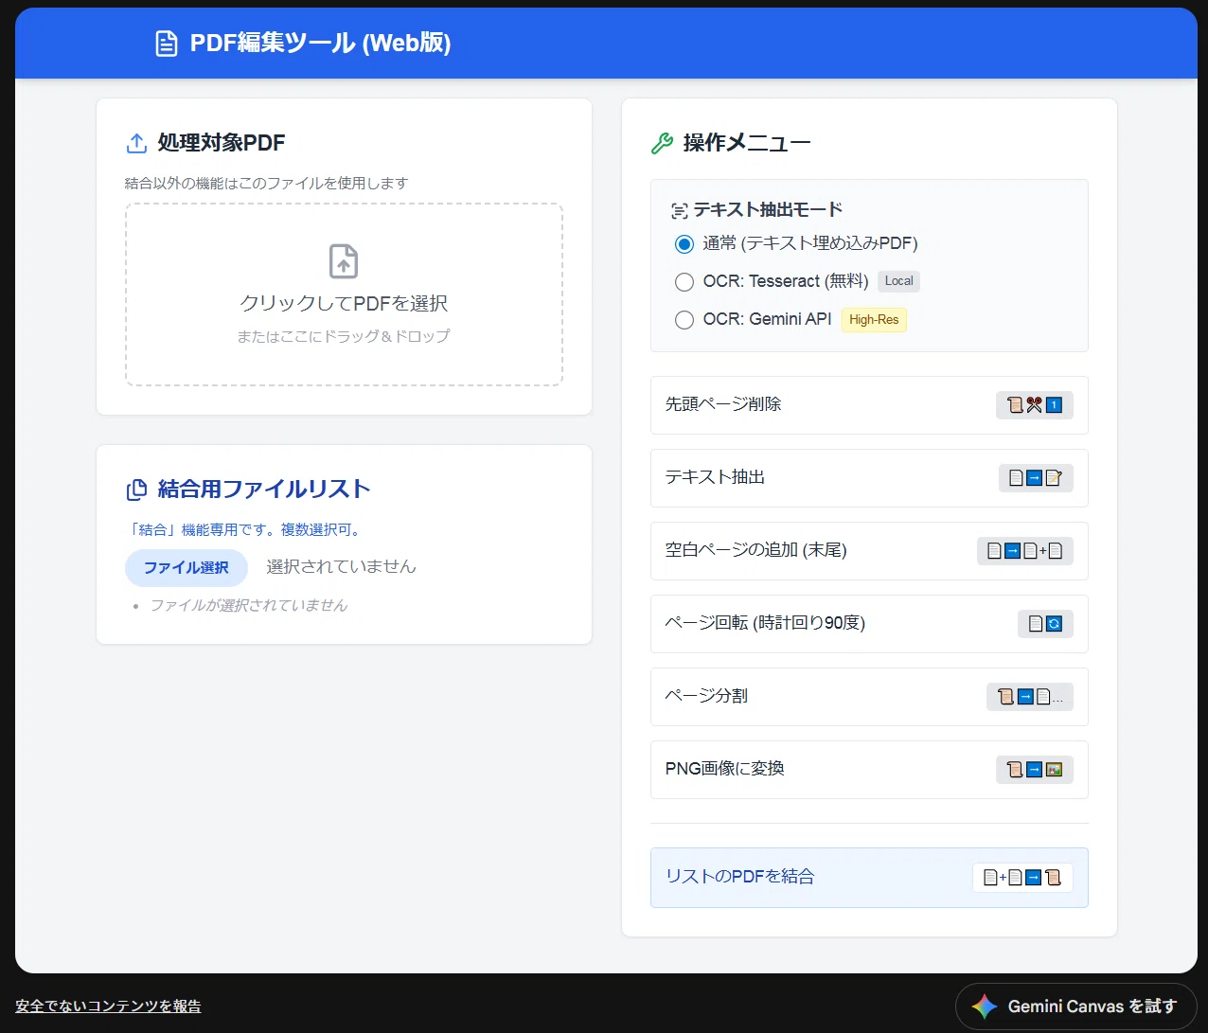Click the icon badge for 空白ページの追加
This screenshot has height=1033, width=1208.
pyautogui.click(x=1025, y=551)
